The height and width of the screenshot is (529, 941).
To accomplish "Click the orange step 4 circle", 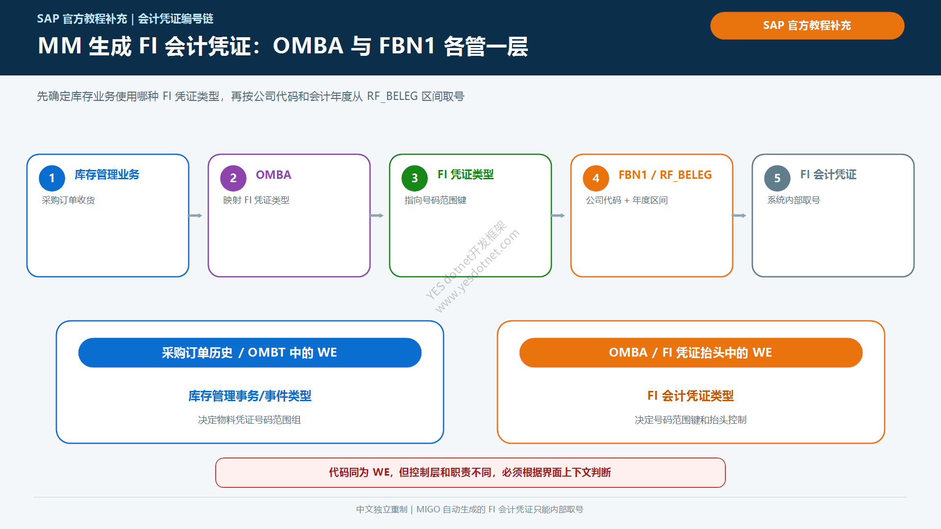I will tap(596, 178).
